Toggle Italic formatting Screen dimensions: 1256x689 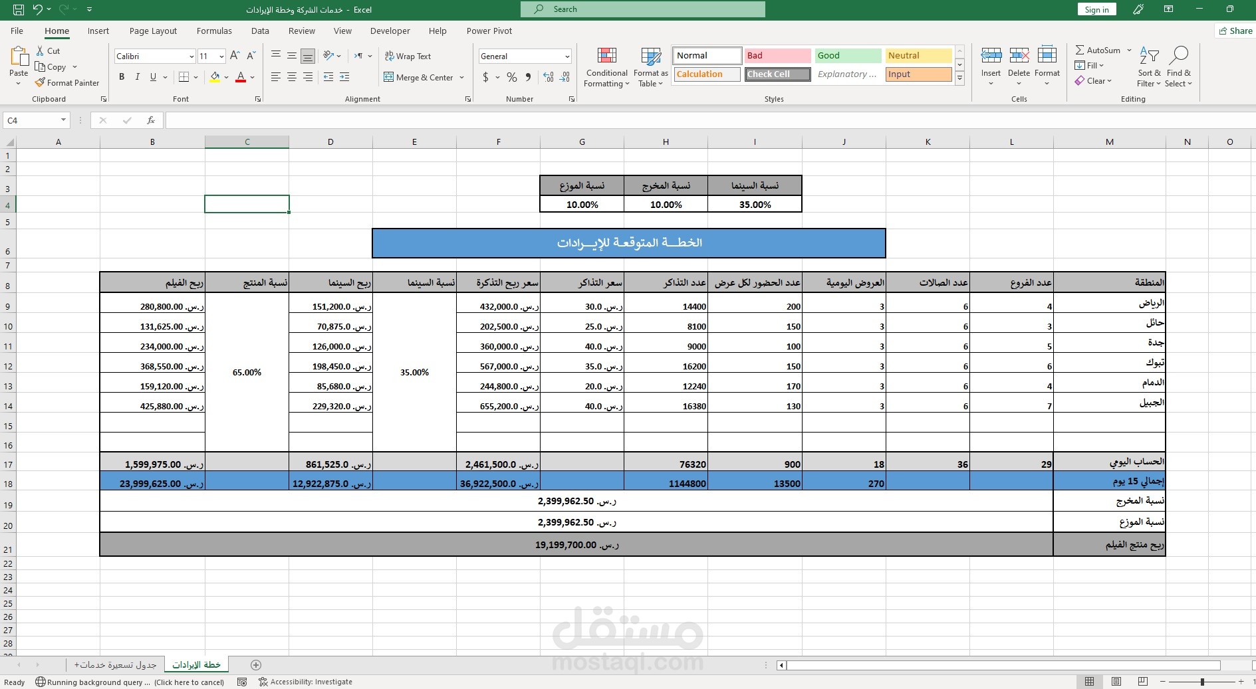click(138, 77)
